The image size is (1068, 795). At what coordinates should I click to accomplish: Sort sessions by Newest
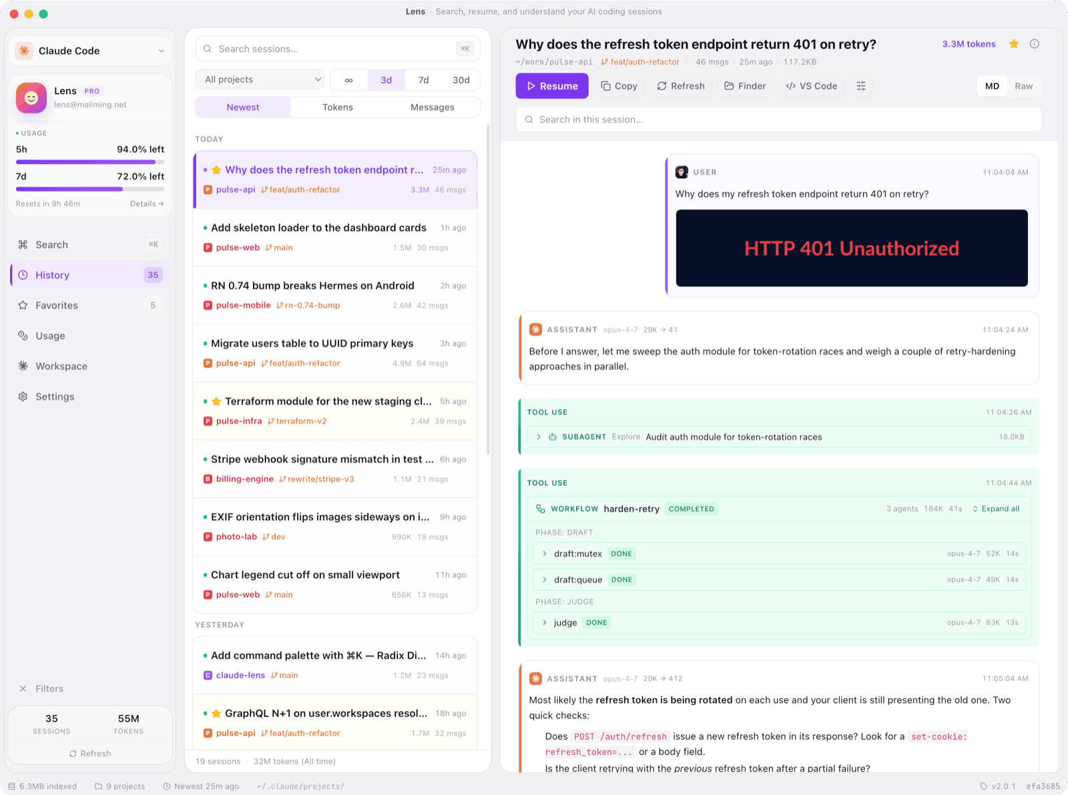243,107
